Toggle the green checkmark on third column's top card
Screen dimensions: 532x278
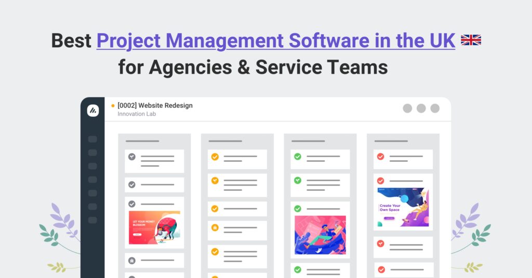pyautogui.click(x=298, y=157)
